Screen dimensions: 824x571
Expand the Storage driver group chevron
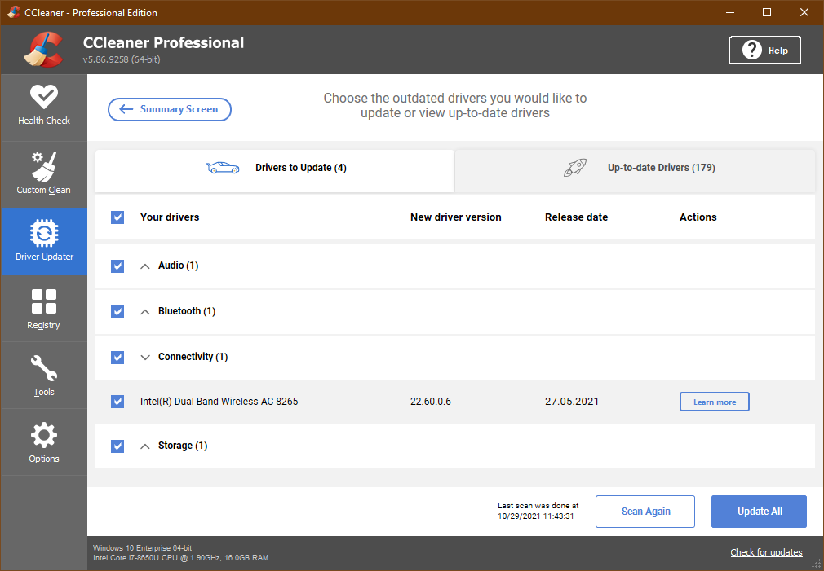(145, 446)
